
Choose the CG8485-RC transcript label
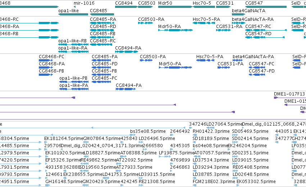(x=103, y=41)
